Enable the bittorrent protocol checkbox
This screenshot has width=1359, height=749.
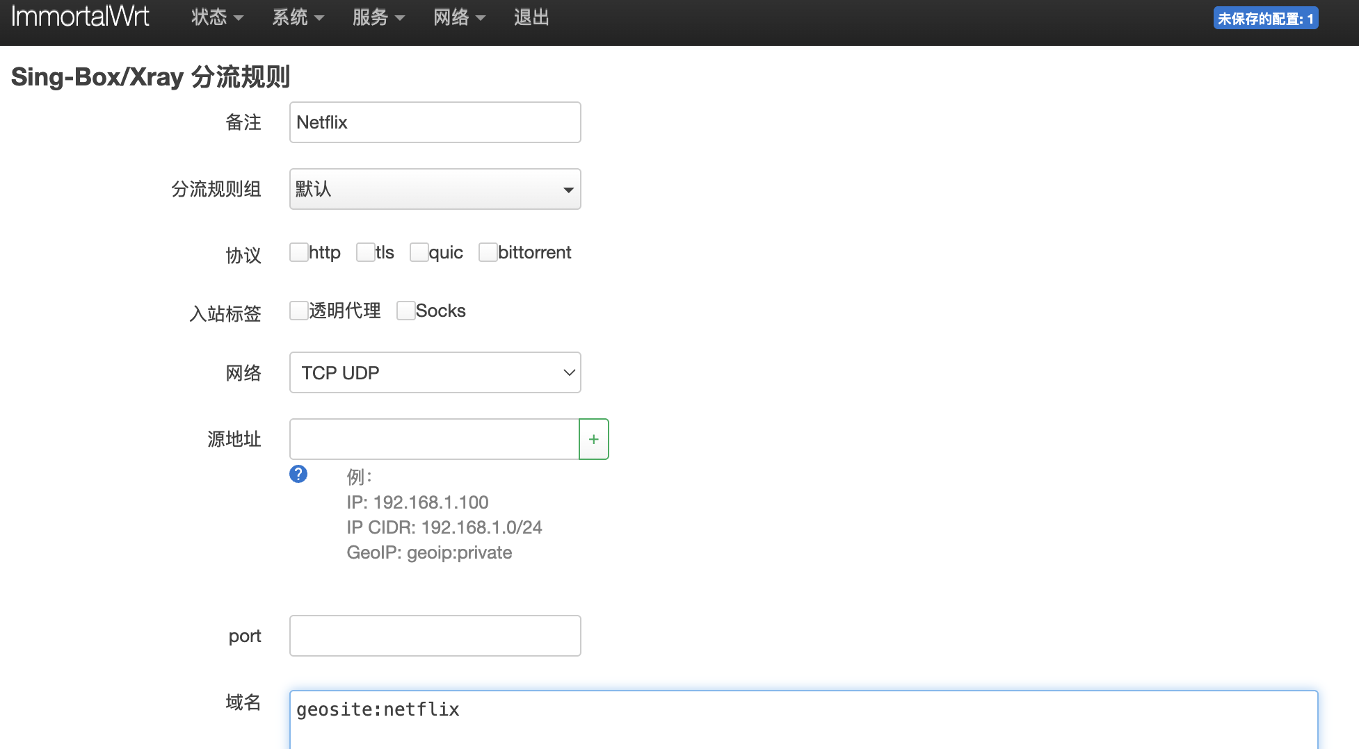(x=488, y=252)
